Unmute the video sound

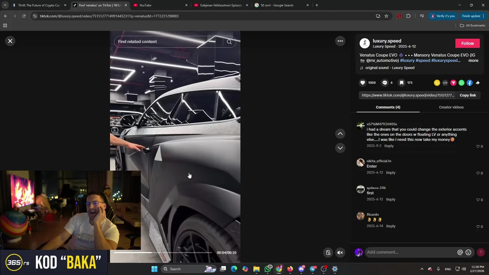coord(340,252)
